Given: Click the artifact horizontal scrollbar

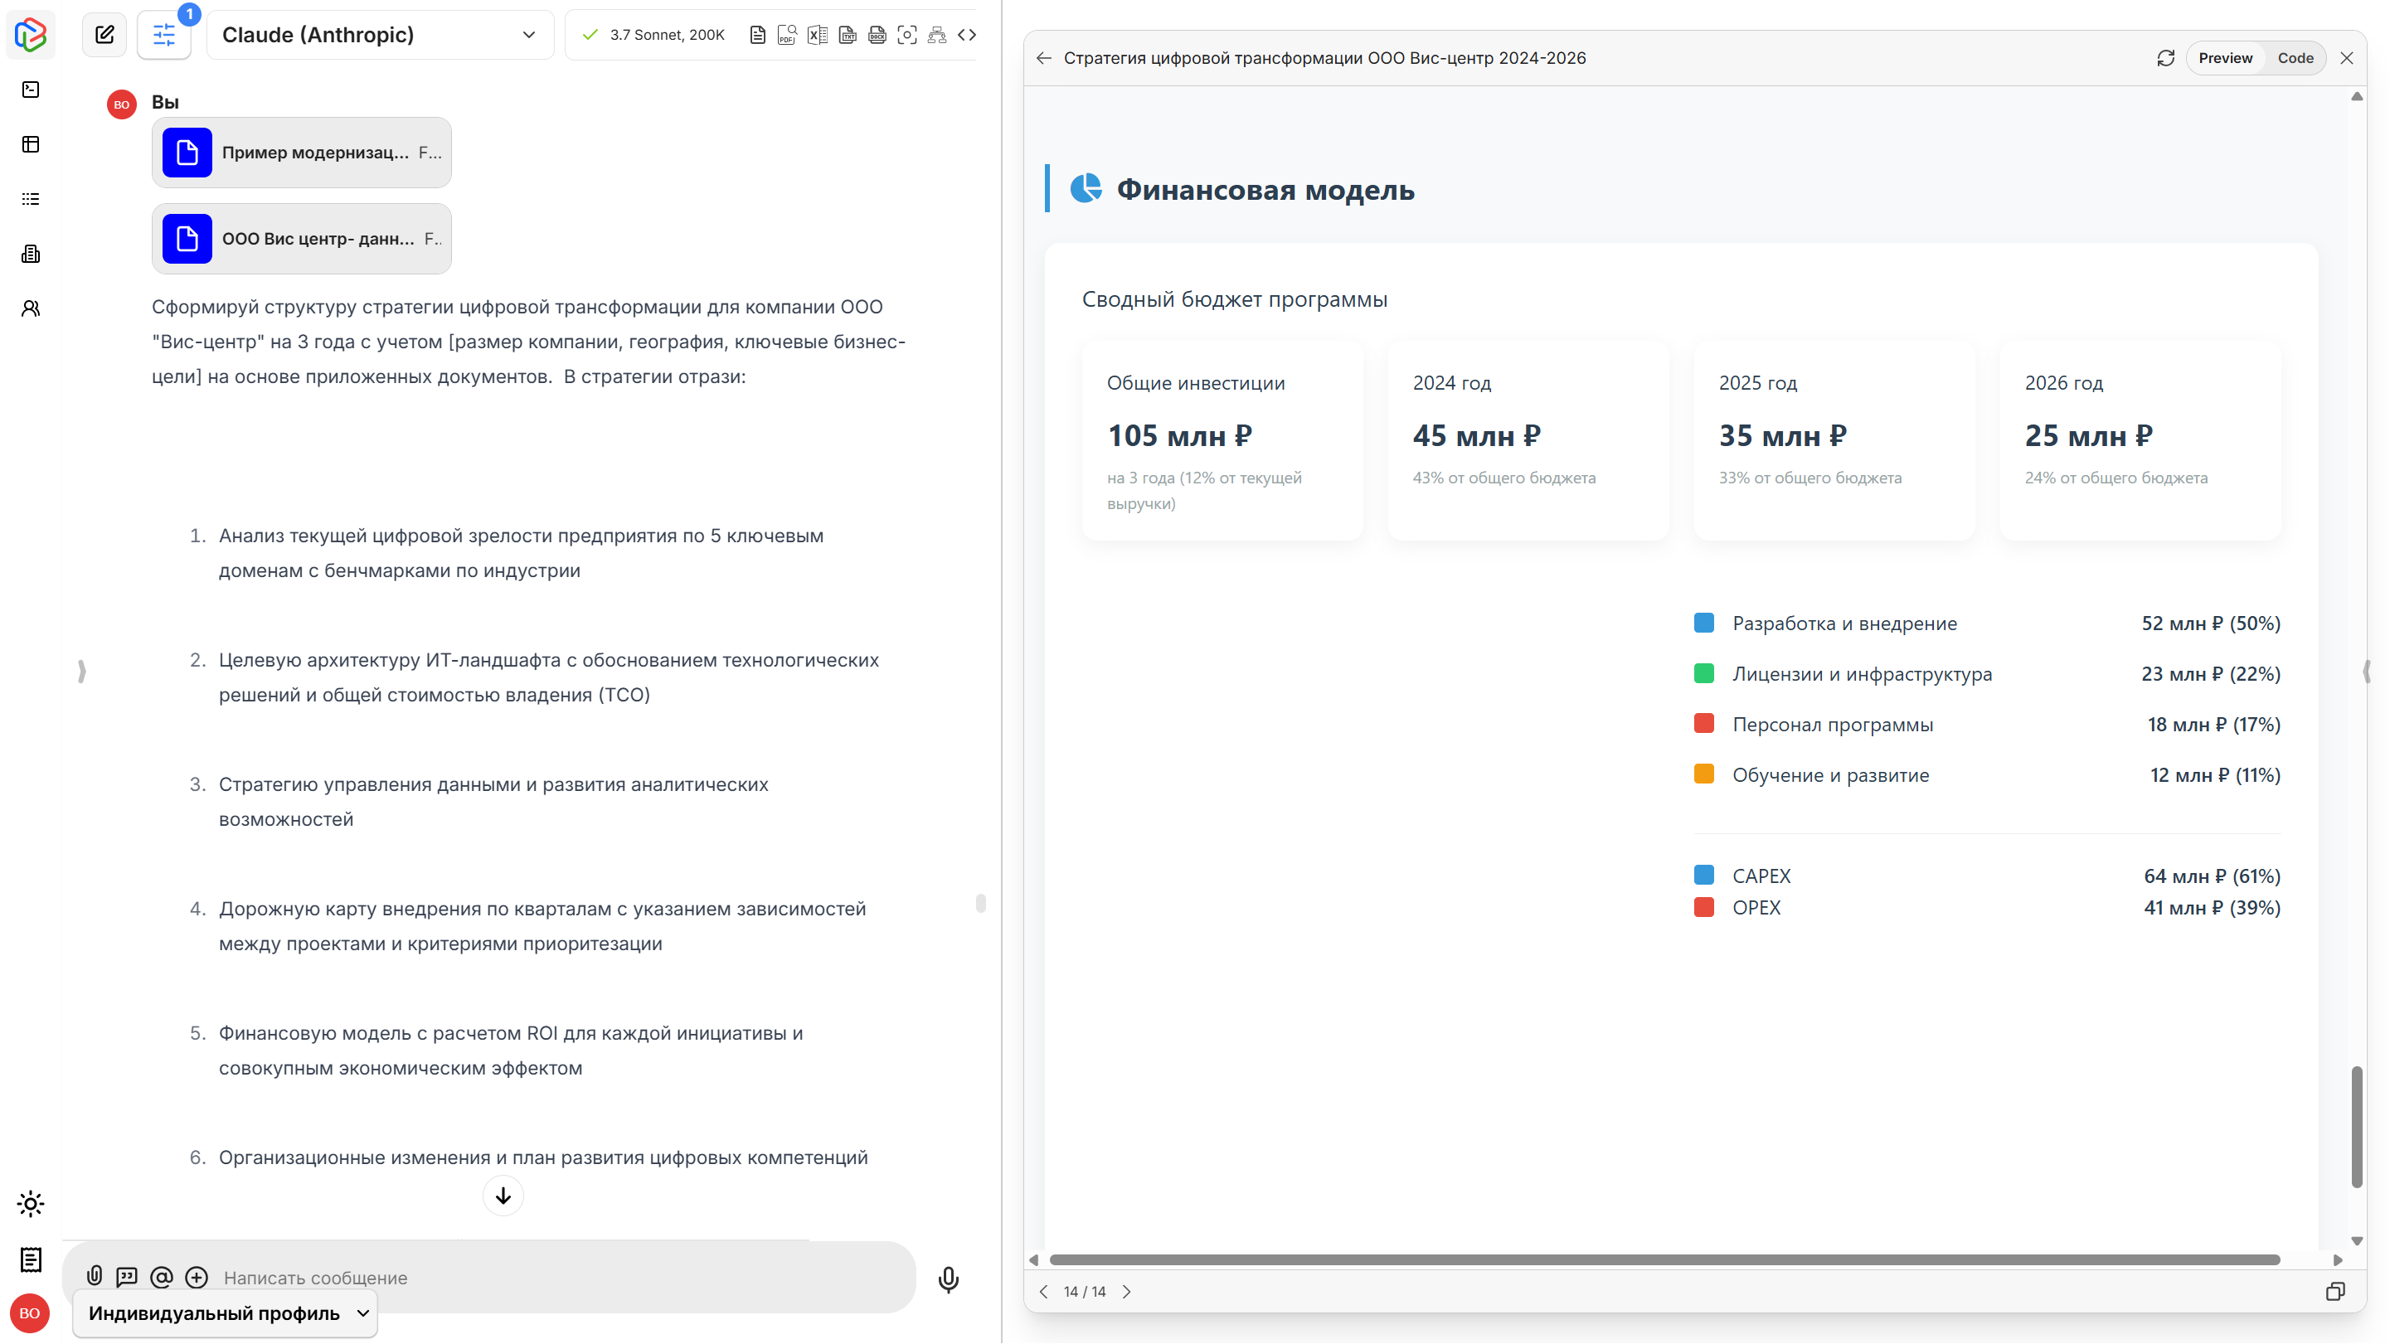Looking at the screenshot, I should coord(1664,1259).
